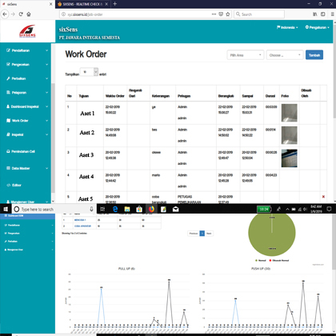Click the Cortana microphone icon
Viewport: 336px width, 336px height.
click(91, 210)
